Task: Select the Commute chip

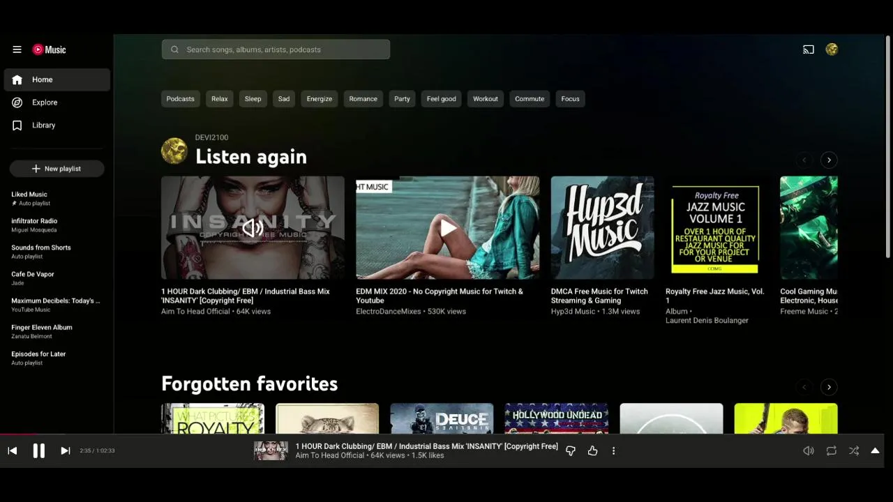Action: 530,99
